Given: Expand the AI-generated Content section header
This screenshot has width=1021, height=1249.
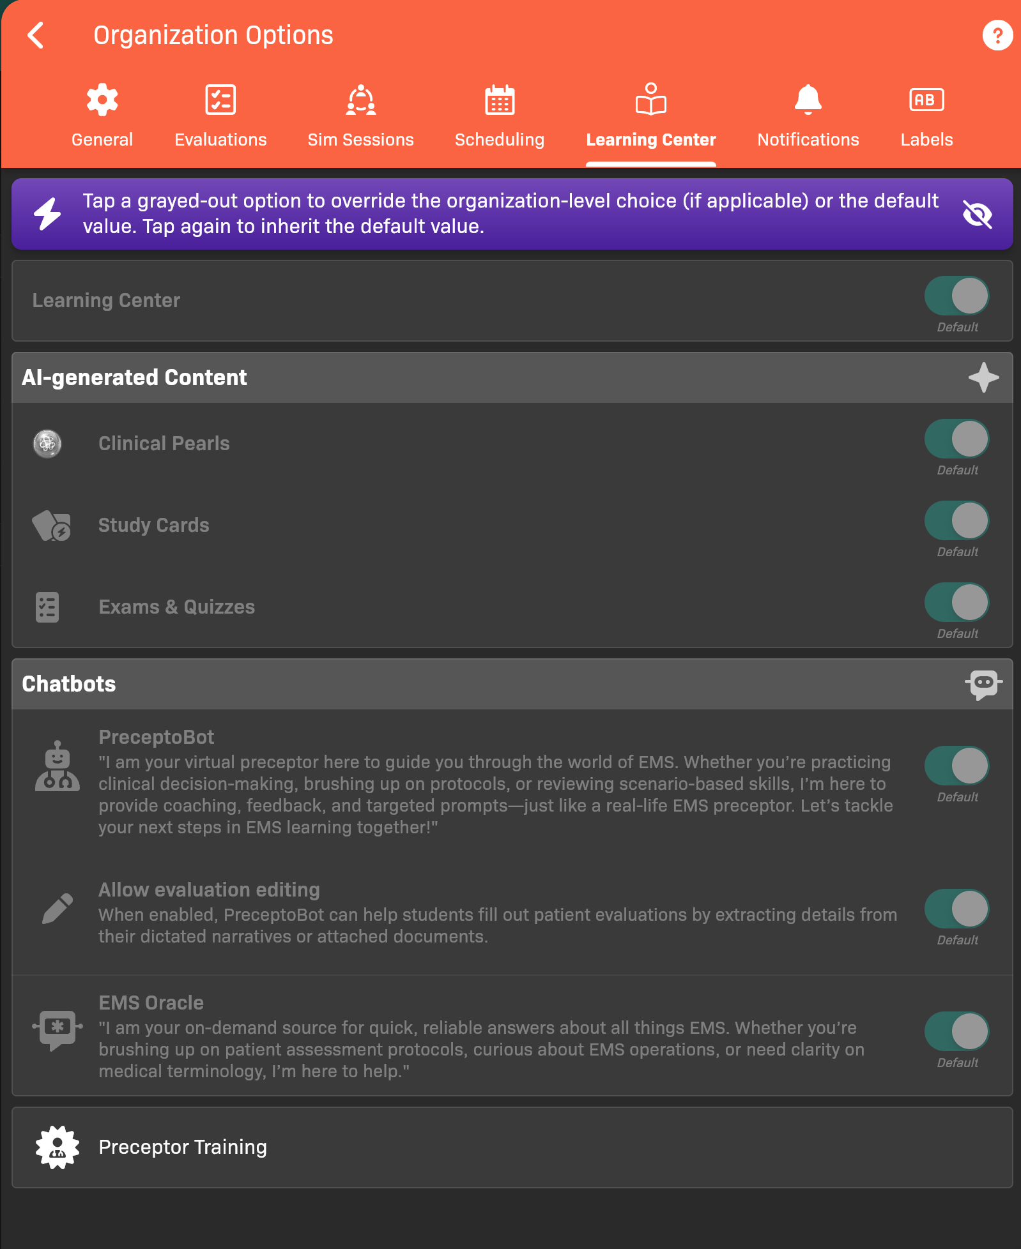Looking at the screenshot, I should click(447, 377).
